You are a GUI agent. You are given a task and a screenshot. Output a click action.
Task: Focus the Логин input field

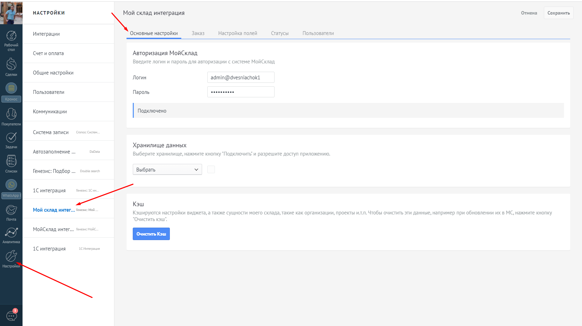[x=241, y=77]
